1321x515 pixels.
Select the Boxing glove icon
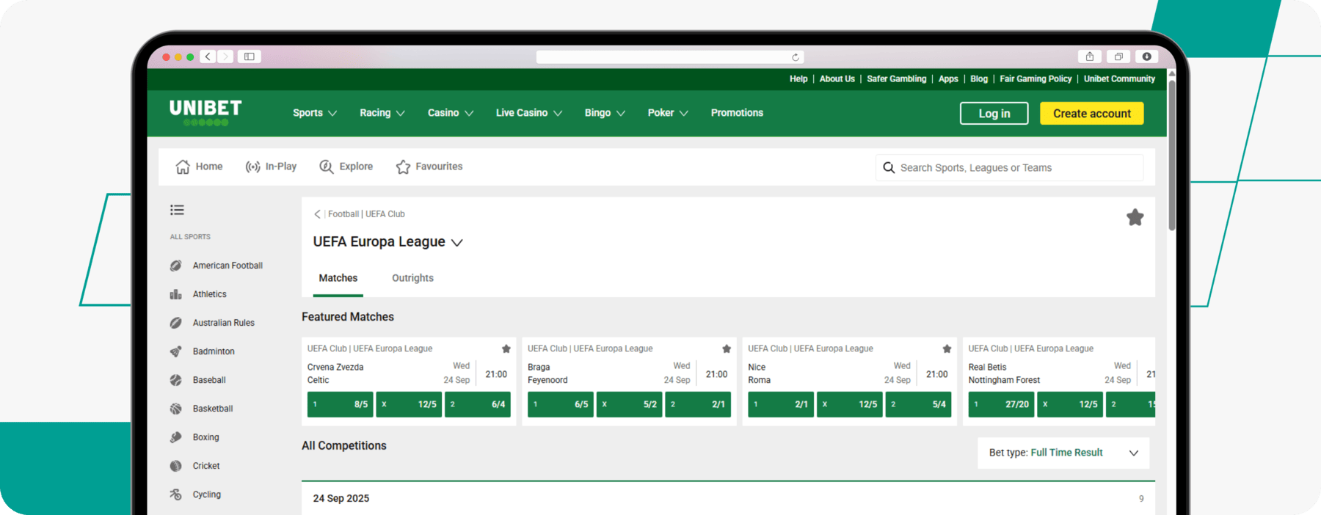pos(176,437)
